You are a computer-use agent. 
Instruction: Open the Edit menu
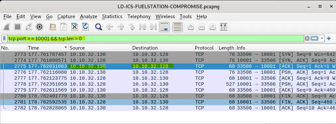point(21,17)
